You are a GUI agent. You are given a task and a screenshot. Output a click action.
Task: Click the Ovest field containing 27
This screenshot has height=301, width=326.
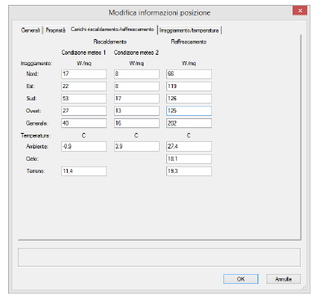tap(84, 111)
